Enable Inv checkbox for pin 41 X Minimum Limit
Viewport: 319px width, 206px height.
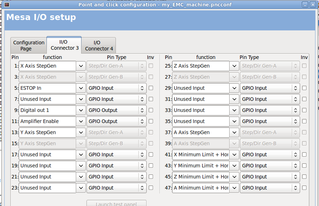(304, 154)
